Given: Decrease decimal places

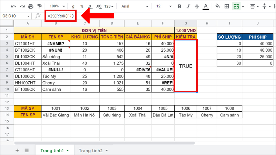Looking at the screenshot, I should [90, 7].
